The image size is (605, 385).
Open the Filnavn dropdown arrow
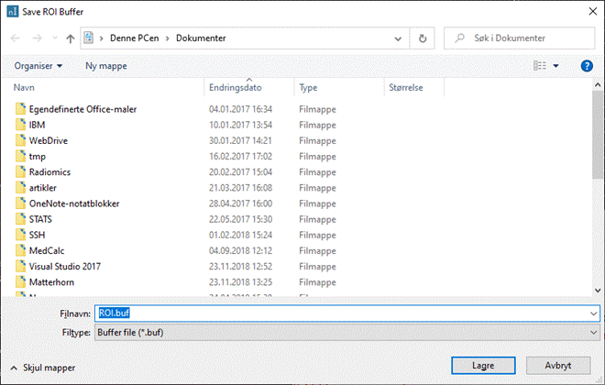593,313
